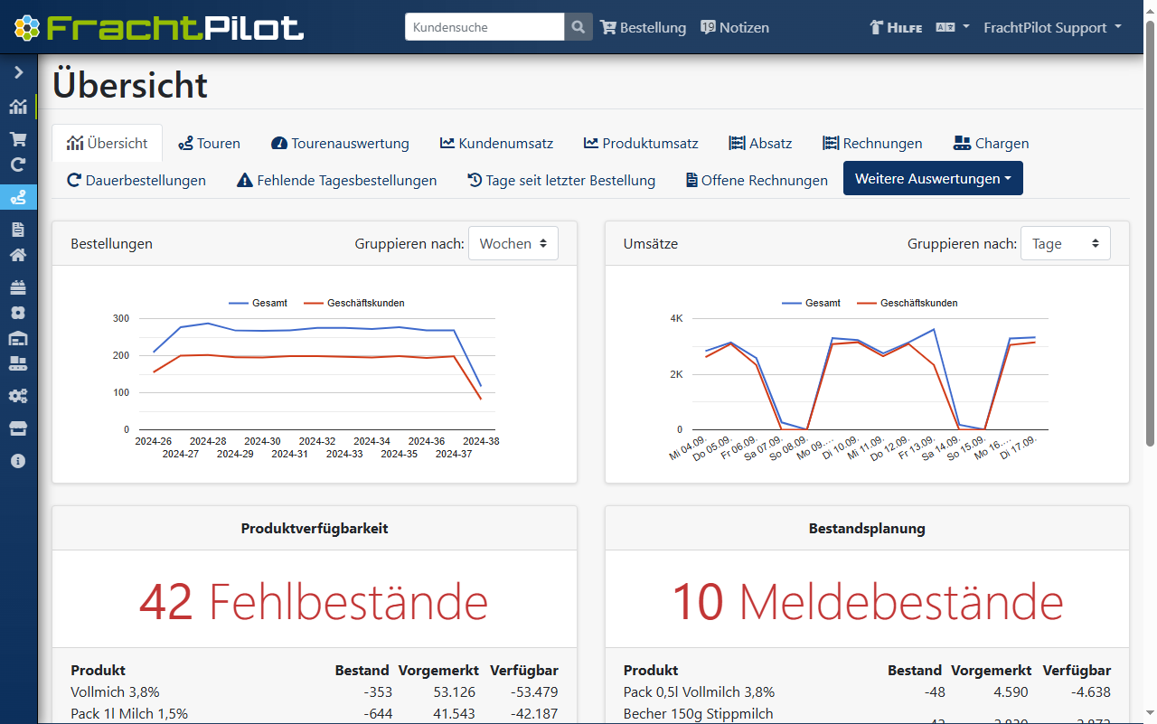Switch to the Touren tab
This screenshot has width=1157, height=724.
(x=210, y=143)
